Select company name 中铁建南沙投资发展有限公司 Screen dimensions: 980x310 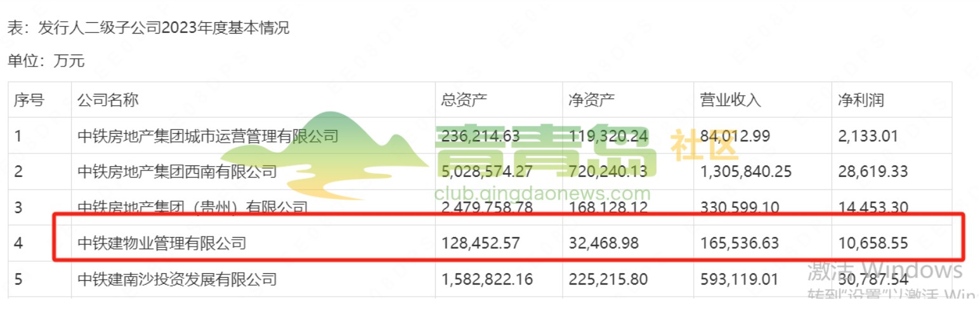(177, 278)
